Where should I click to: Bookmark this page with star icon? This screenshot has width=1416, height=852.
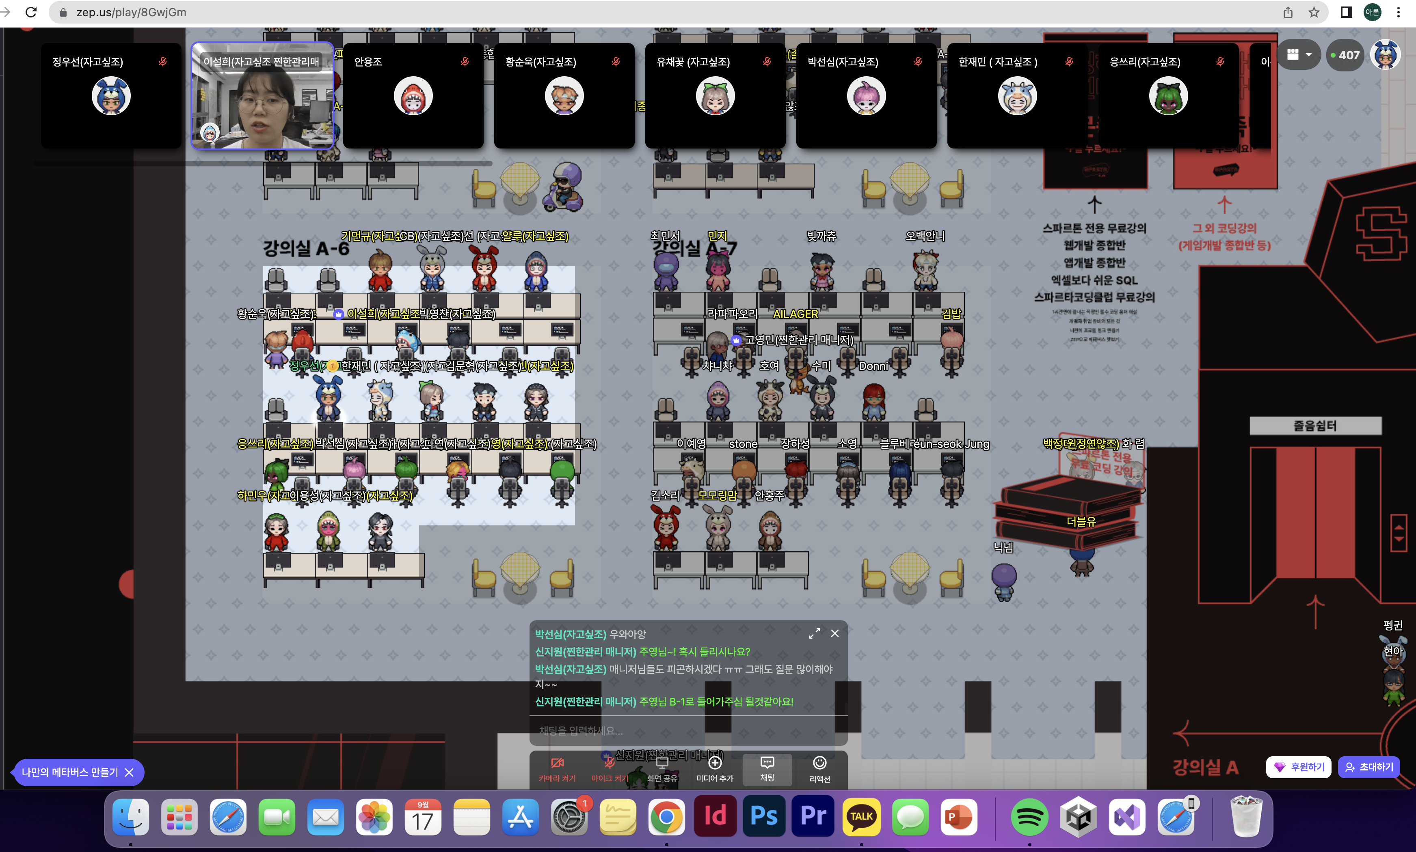(1314, 12)
